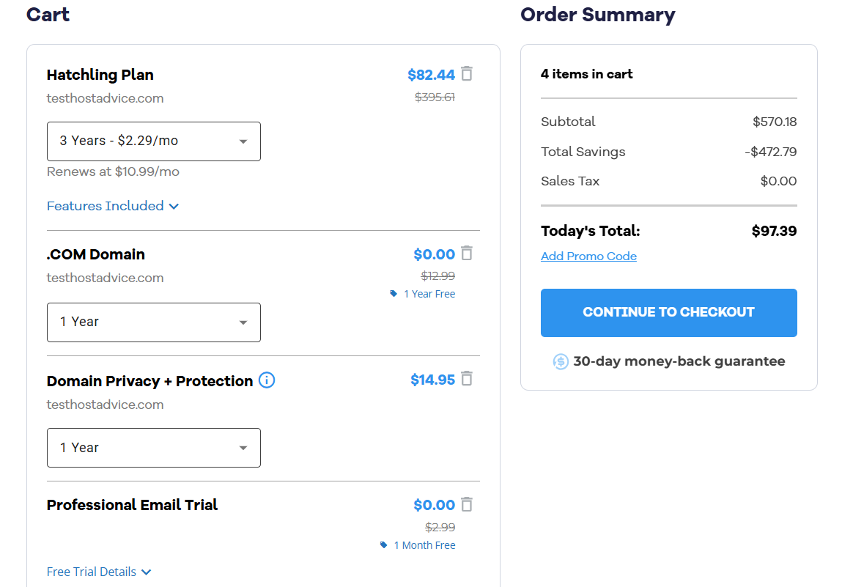Click Continue to Checkout button
Screen dimensions: 842x587
click(668, 313)
